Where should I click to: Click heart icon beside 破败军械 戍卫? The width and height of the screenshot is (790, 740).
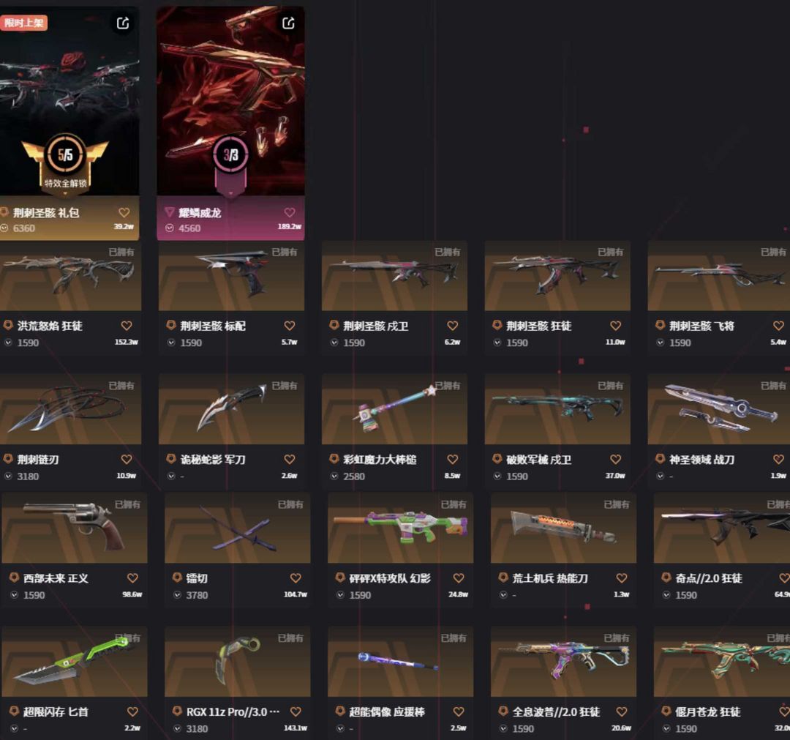[615, 459]
